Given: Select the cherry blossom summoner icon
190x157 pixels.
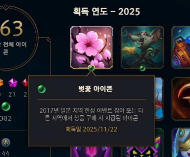Looking at the screenshot, I should pyautogui.click(x=92, y=47).
